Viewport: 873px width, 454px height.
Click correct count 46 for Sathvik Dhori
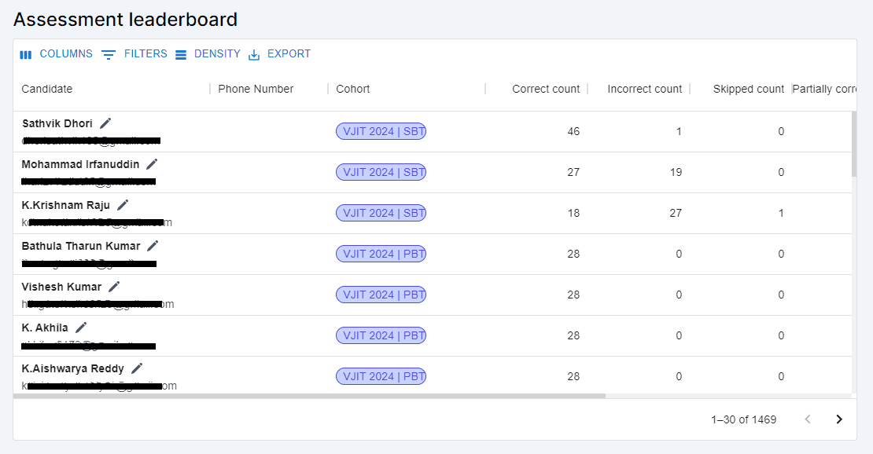click(x=573, y=131)
